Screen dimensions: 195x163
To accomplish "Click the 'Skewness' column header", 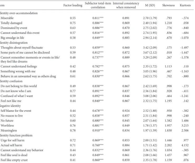I will pos(168,5).
